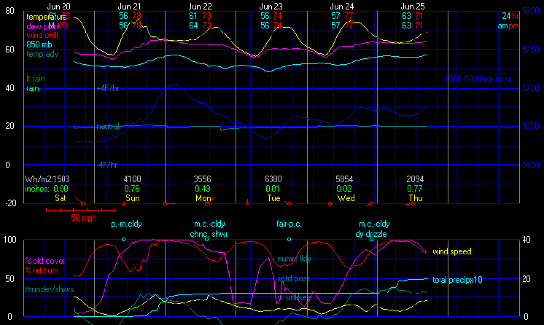Select the Jun 23 date header
The width and height of the screenshot is (544, 325).
click(271, 7)
